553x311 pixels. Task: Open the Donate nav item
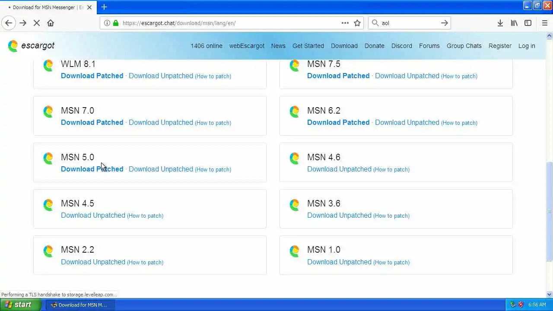[x=375, y=46]
